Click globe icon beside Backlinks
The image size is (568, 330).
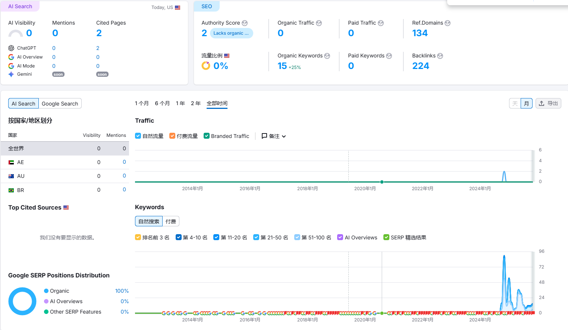pyautogui.click(x=440, y=56)
